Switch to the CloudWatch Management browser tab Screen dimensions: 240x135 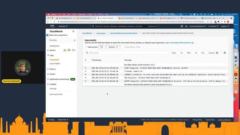pos(107,18)
